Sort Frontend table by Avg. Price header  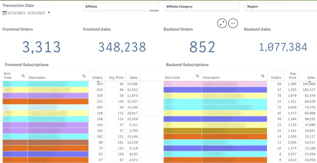click(x=116, y=78)
